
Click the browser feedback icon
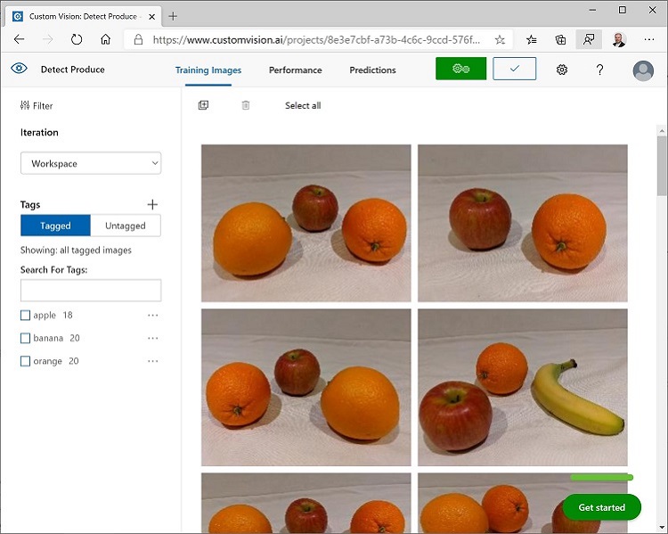click(589, 39)
